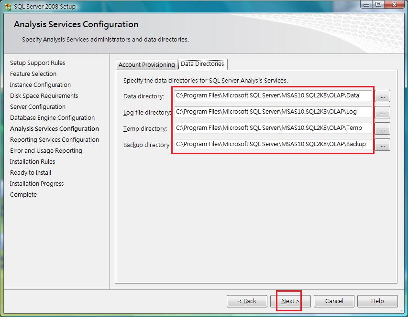408x317 pixels.
Task: Click into the Data directory path field
Action: 273,96
